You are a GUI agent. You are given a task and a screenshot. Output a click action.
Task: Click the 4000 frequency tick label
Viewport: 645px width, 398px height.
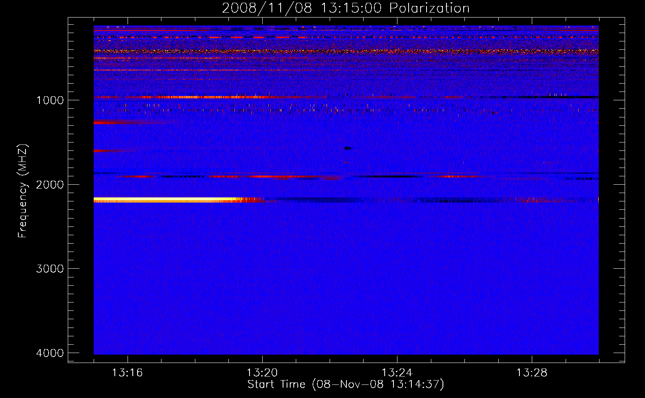(x=50, y=353)
